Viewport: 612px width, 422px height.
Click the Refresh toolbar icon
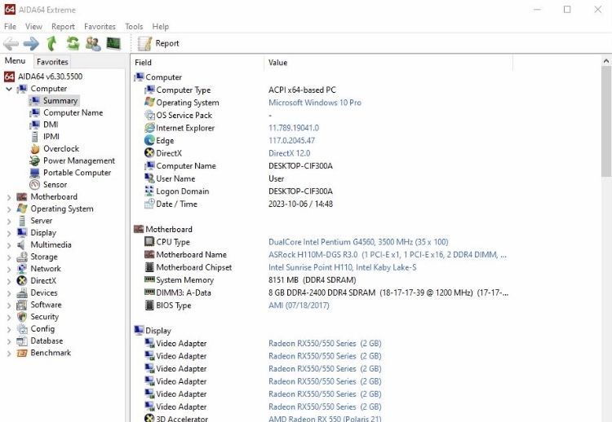(73, 43)
